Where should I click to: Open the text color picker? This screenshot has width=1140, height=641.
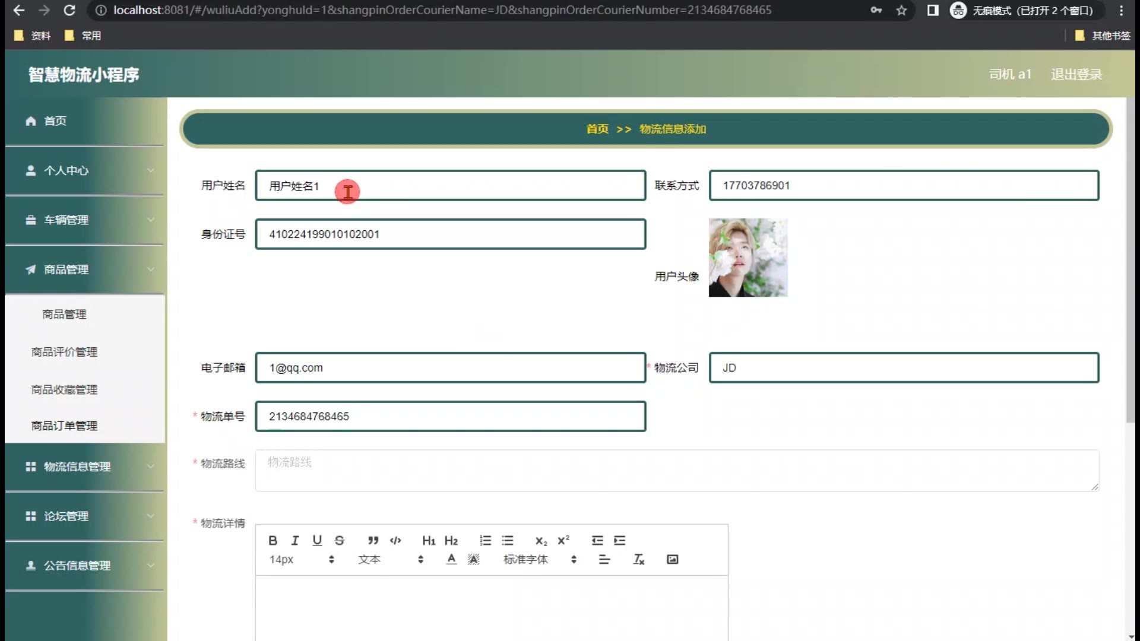451,559
